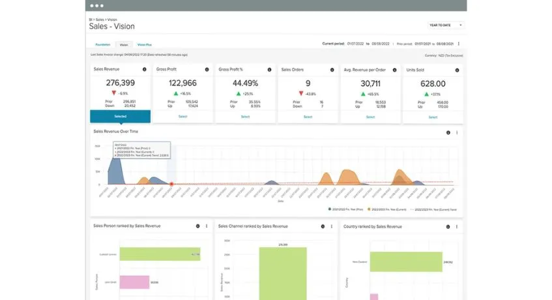Click the Selected button on Sales Revenue card

120,116
